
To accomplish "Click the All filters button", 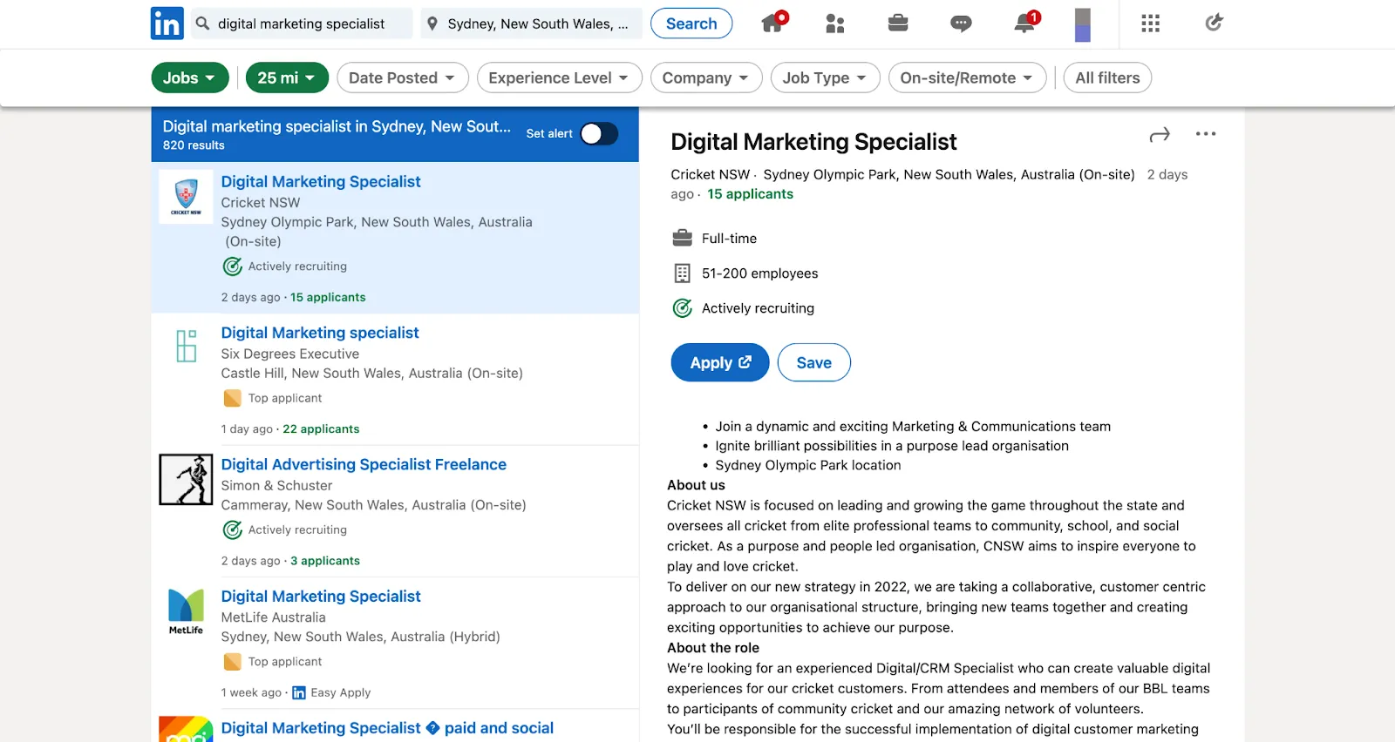I will [x=1107, y=78].
